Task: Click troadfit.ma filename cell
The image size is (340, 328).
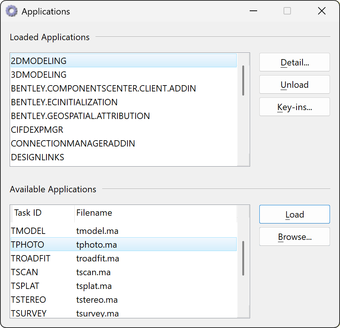Action: click(x=98, y=258)
